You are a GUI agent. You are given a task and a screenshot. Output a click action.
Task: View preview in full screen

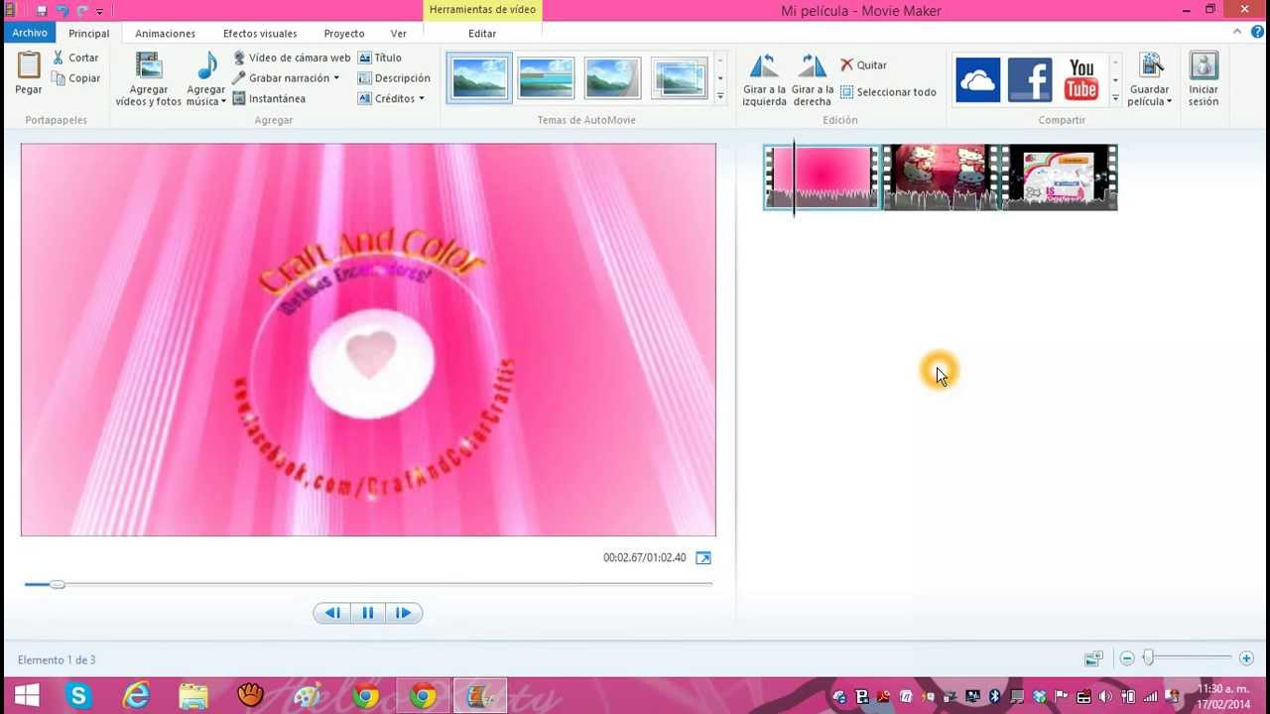pyautogui.click(x=703, y=557)
